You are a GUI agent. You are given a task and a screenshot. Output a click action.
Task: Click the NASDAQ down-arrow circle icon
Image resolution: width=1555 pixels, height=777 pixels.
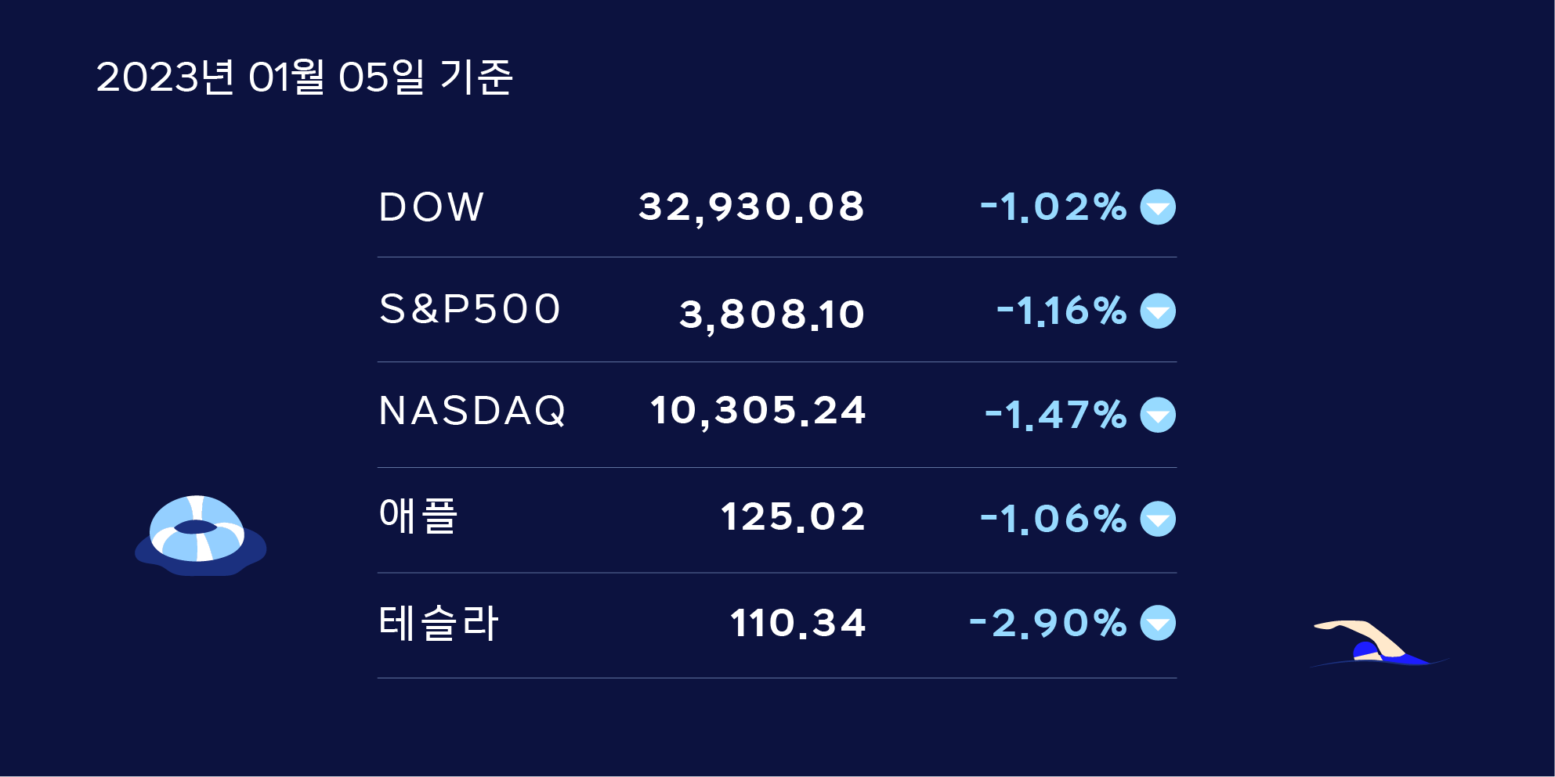tap(1158, 415)
